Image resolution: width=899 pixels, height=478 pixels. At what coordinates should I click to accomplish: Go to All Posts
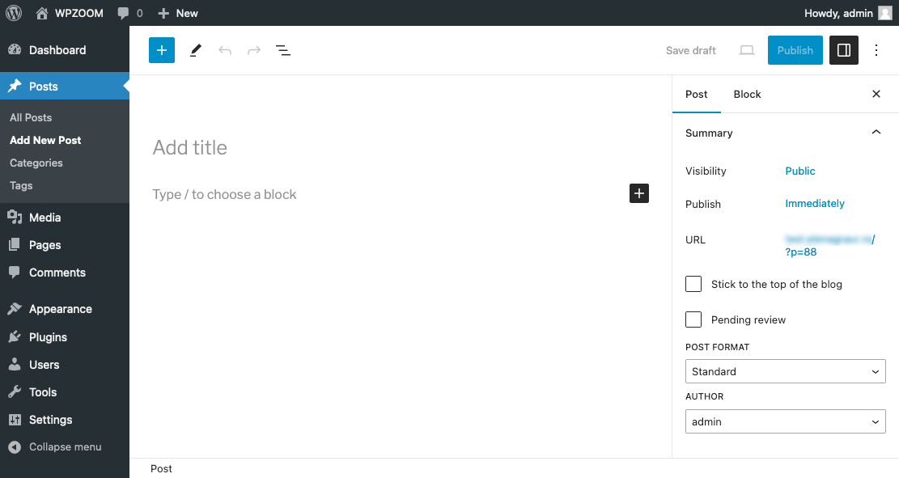click(x=31, y=117)
